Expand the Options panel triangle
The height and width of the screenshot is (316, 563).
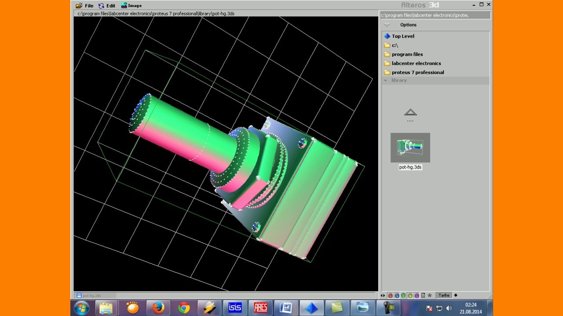click(387, 25)
